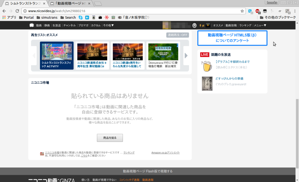Screen dimensions: 299x182
Task: Click the Niconico TV logo icon
Action: pyautogui.click(x=32, y=25)
